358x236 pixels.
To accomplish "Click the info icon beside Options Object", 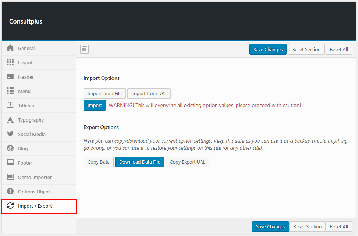I will click(10, 192).
